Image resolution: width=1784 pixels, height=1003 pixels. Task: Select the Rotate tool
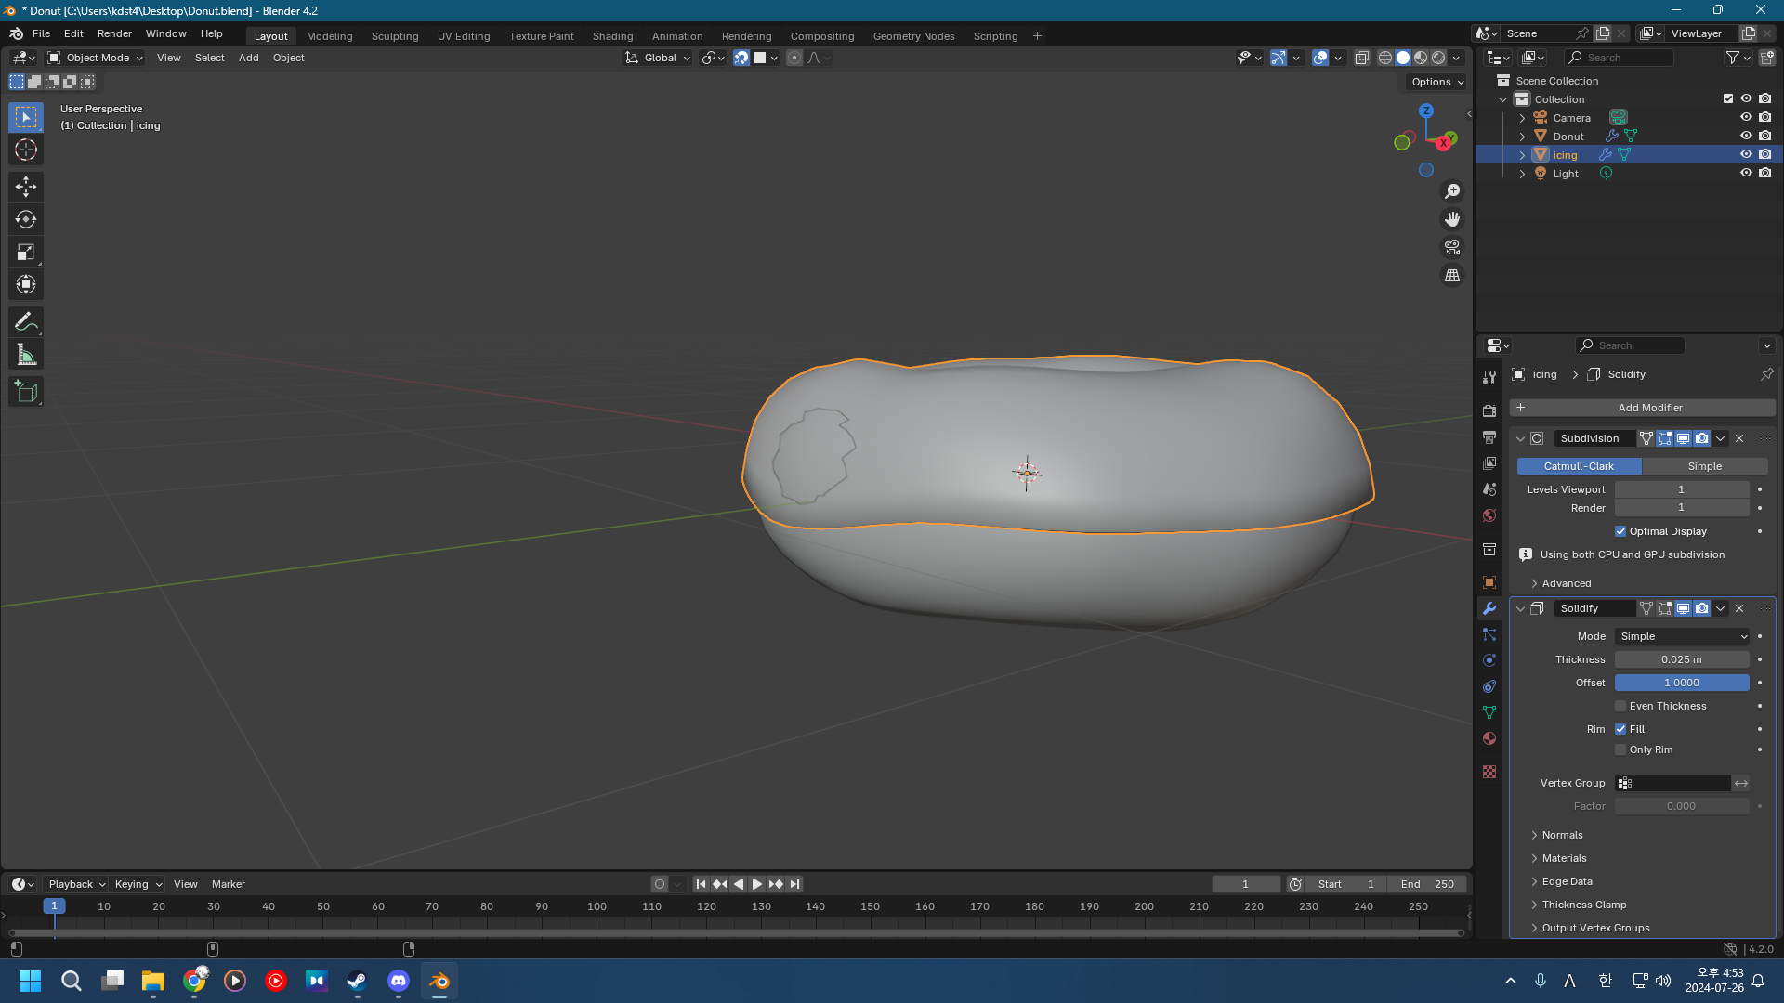pyautogui.click(x=26, y=219)
